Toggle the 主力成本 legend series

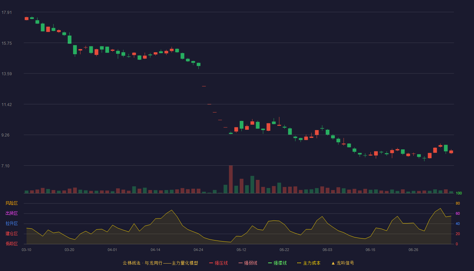click(309, 263)
